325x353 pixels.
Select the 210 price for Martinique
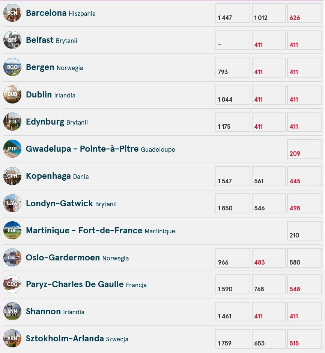click(x=304, y=231)
